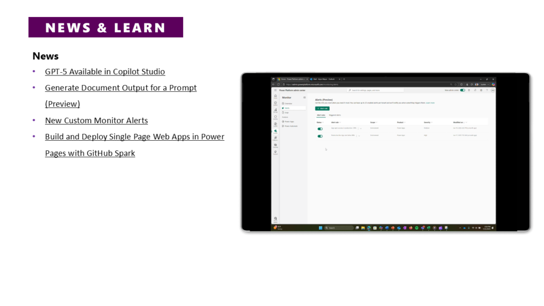Open the Severity column header dropdown
Viewport: 544px width, 306px height.
[431, 123]
